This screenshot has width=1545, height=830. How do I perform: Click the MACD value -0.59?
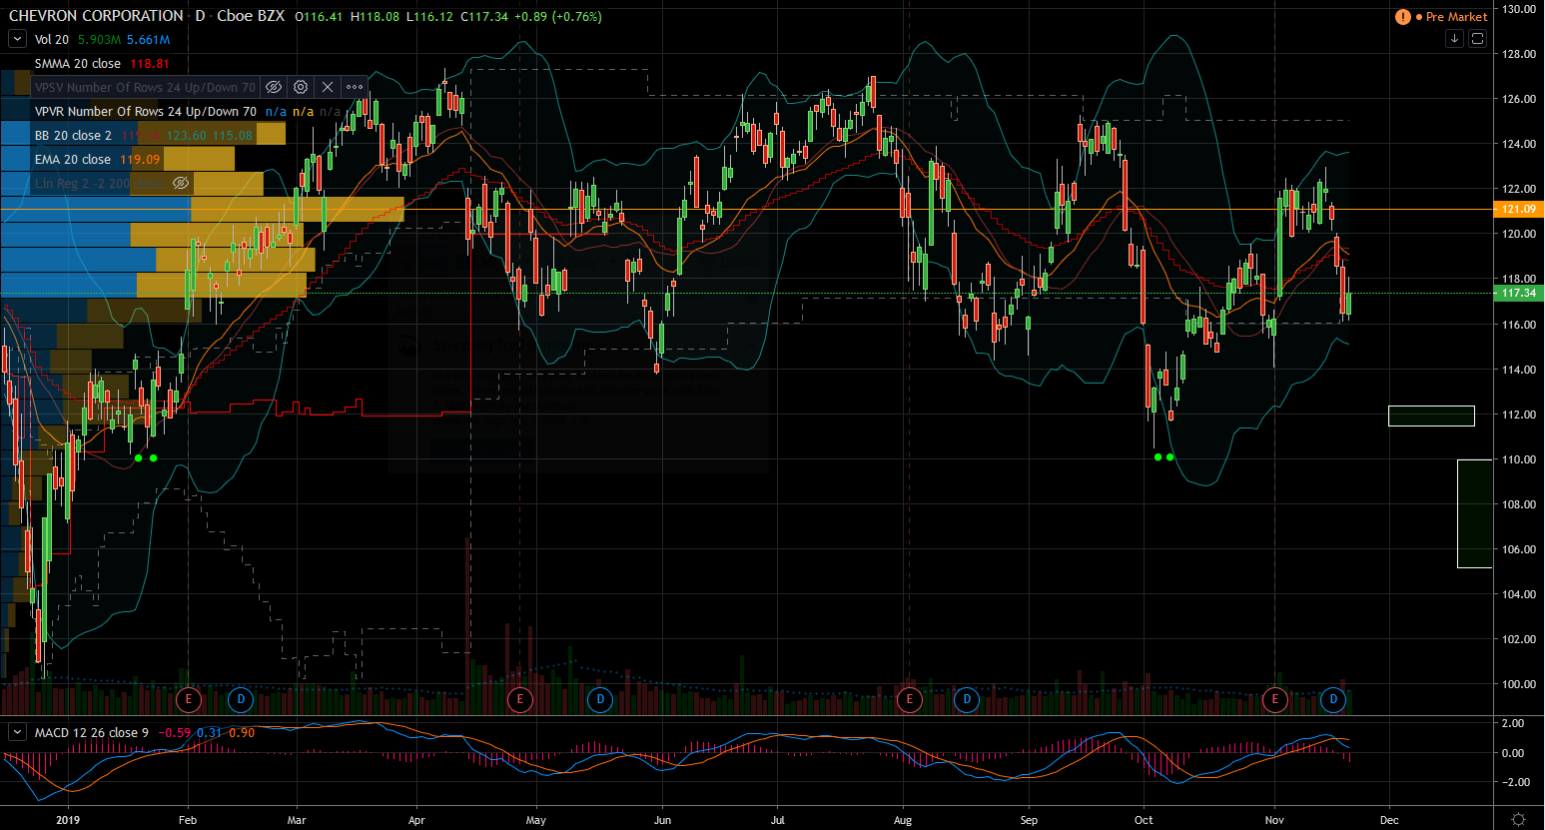(x=177, y=732)
